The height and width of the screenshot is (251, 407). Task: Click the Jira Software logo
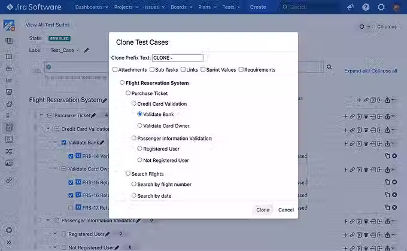(x=34, y=7)
